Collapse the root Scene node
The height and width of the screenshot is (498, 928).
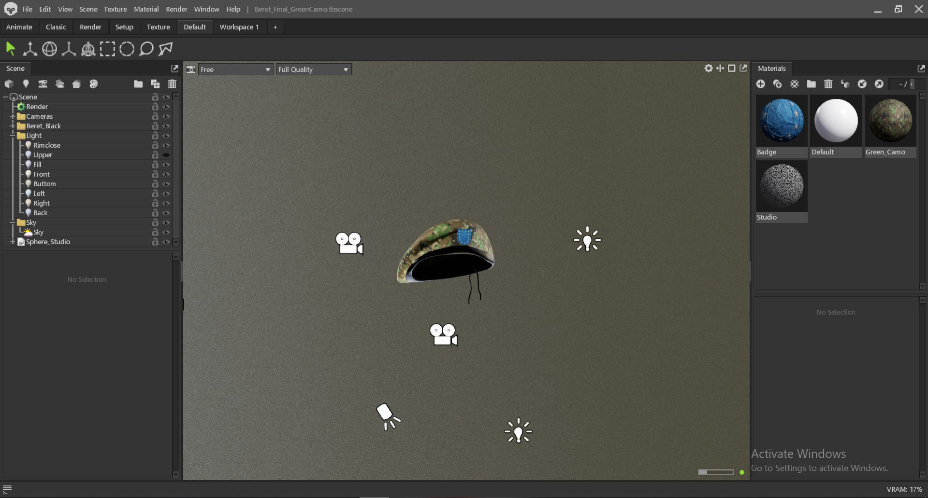pyautogui.click(x=5, y=97)
